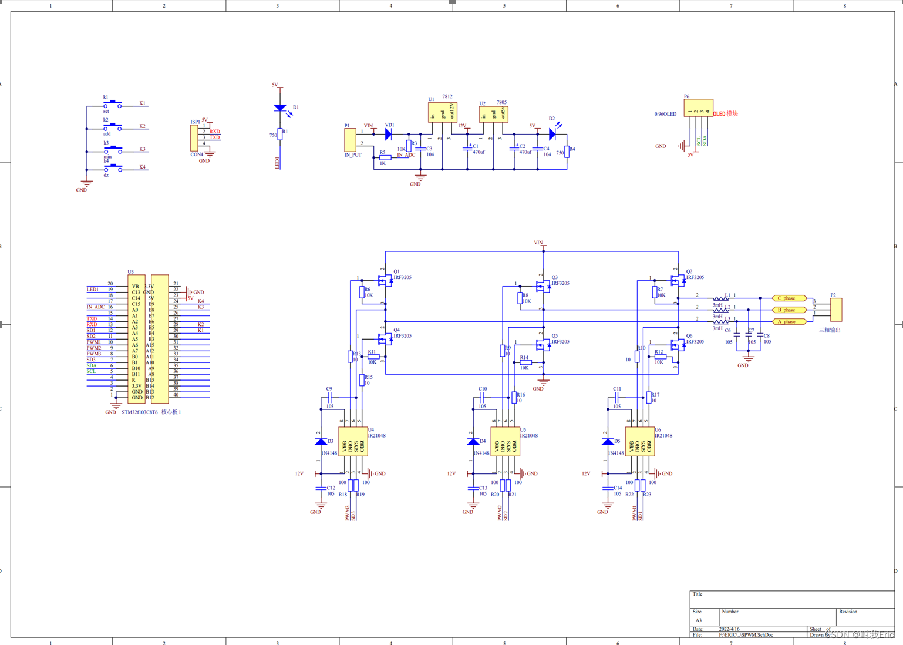
Task: Select filter capacitor C8 105
Action: 760,334
